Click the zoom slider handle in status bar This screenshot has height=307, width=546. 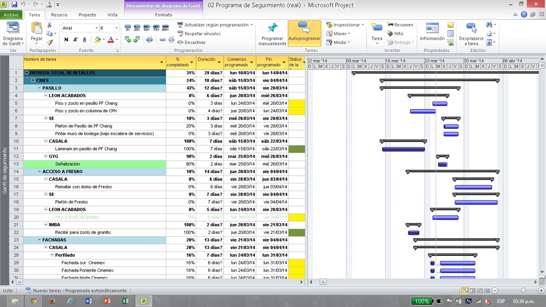[x=523, y=291]
